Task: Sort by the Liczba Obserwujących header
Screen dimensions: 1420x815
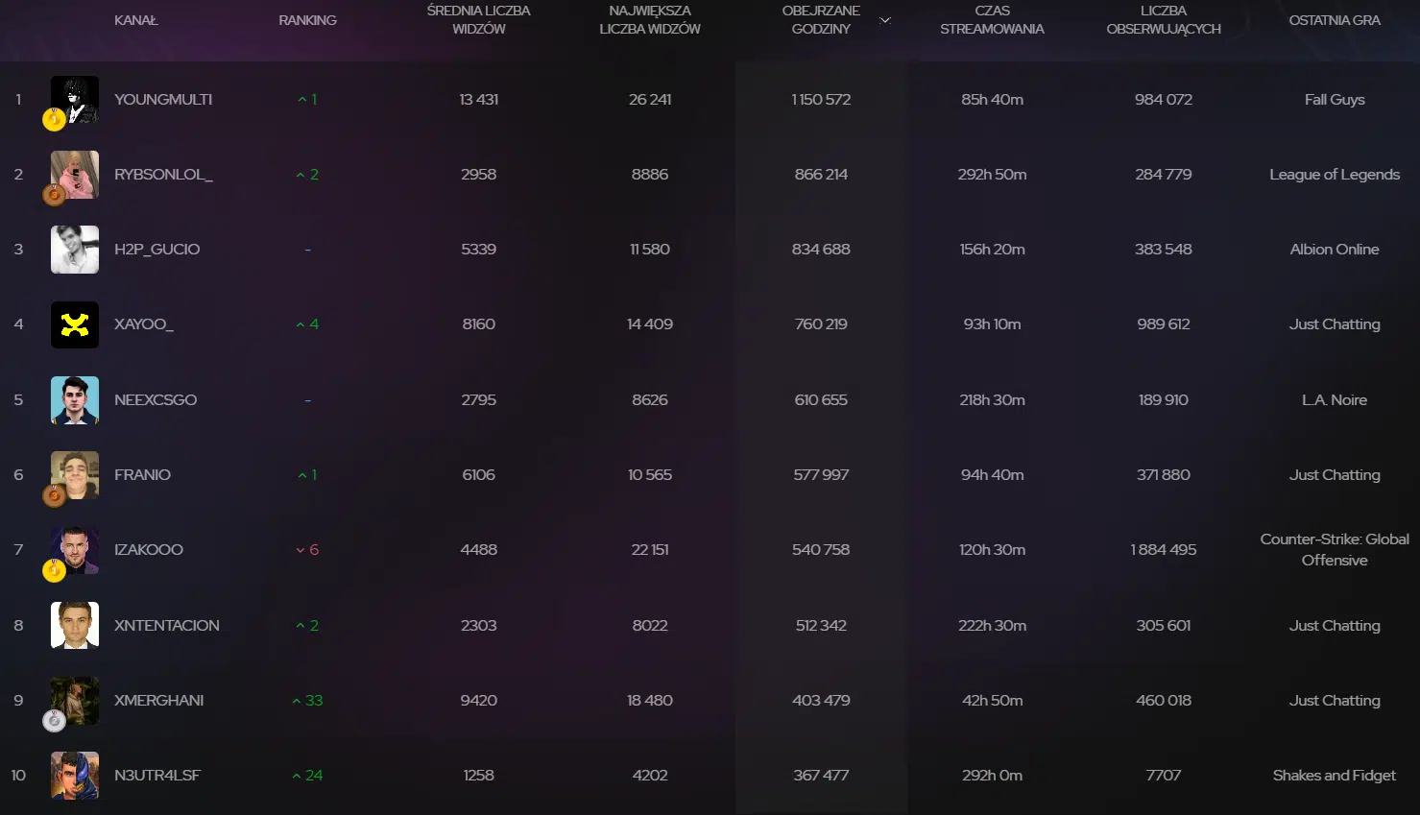Action: 1164,20
